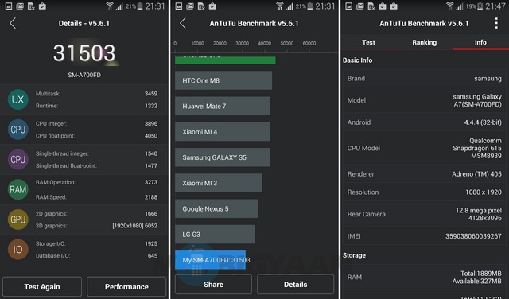The height and width of the screenshot is (299, 509).
Task: Select the LG G3 bar
Action: 215,235
